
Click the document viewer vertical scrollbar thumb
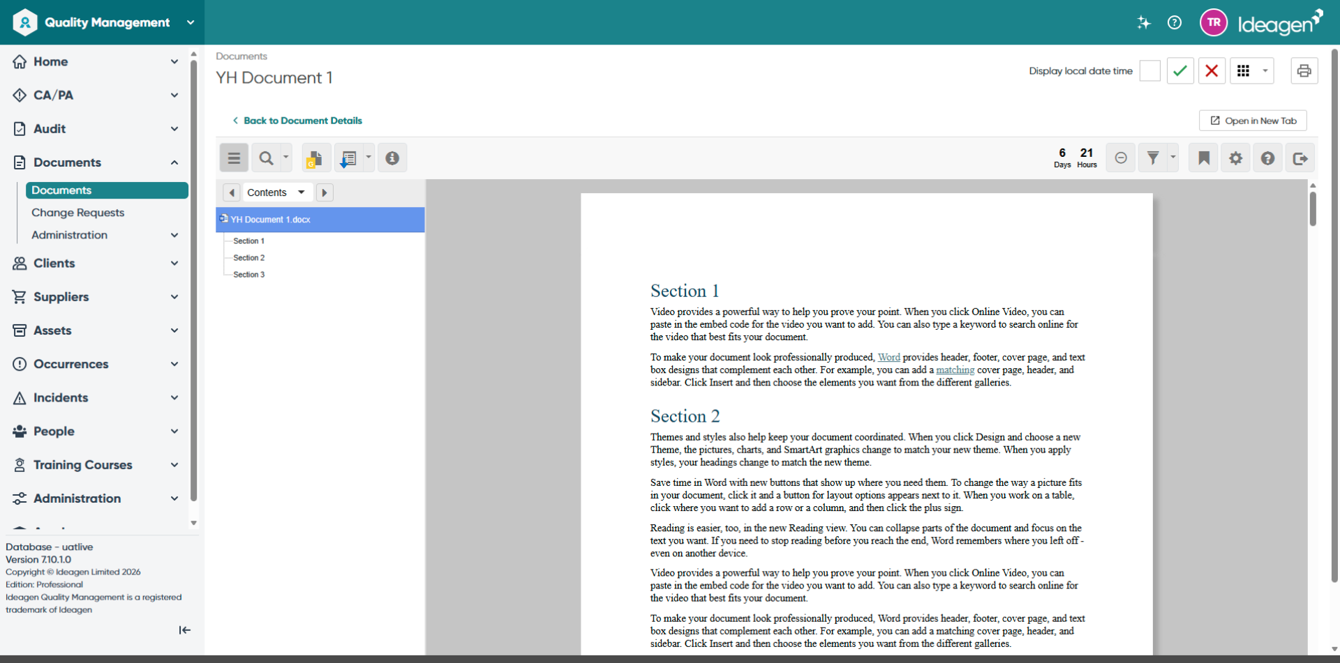1313,208
